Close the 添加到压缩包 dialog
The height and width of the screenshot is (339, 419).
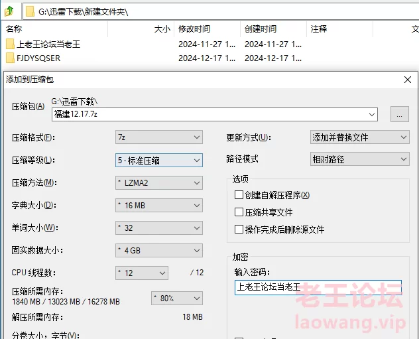point(408,80)
